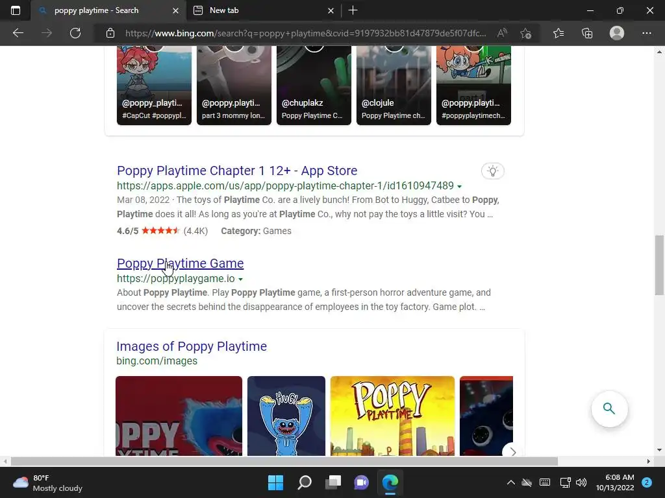The width and height of the screenshot is (665, 498).
Task: Open a new browser tab
Action: (353, 10)
